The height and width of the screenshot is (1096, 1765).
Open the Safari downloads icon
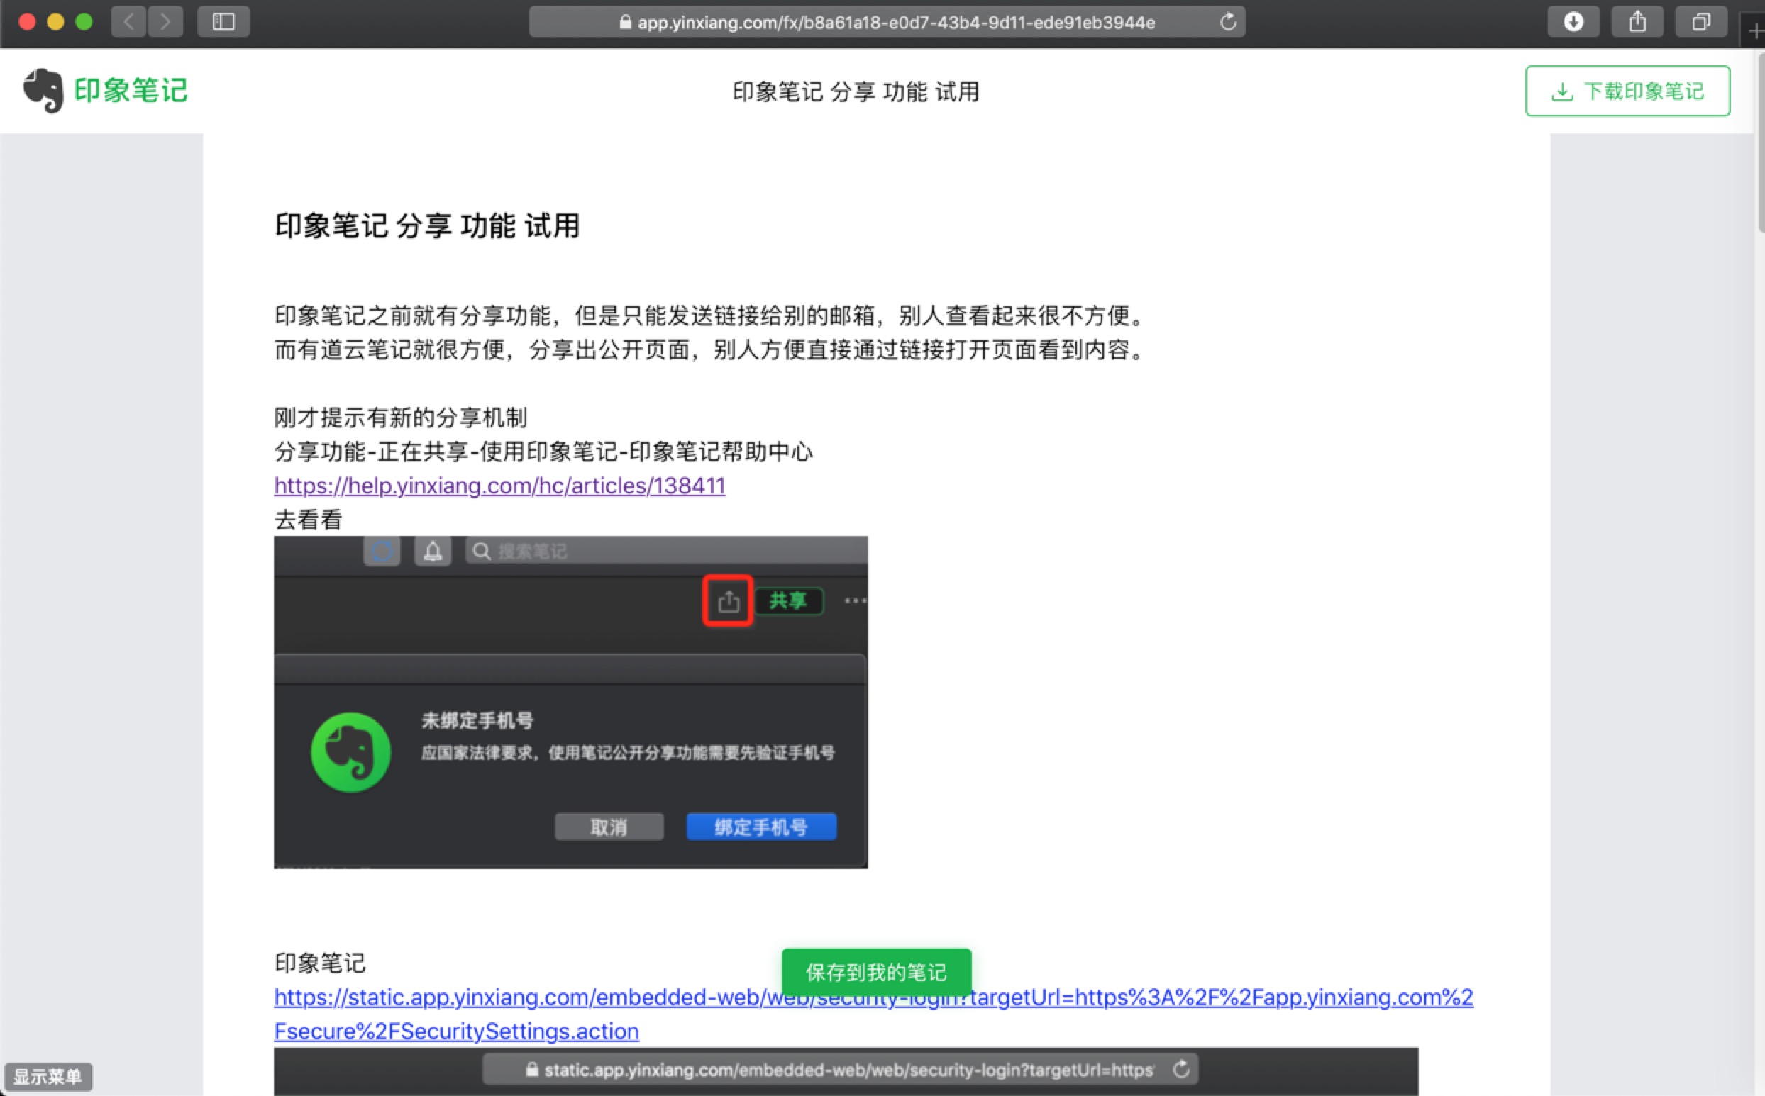[x=1573, y=22]
